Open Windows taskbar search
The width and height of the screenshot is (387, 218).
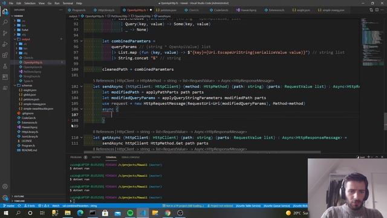pos(18,213)
